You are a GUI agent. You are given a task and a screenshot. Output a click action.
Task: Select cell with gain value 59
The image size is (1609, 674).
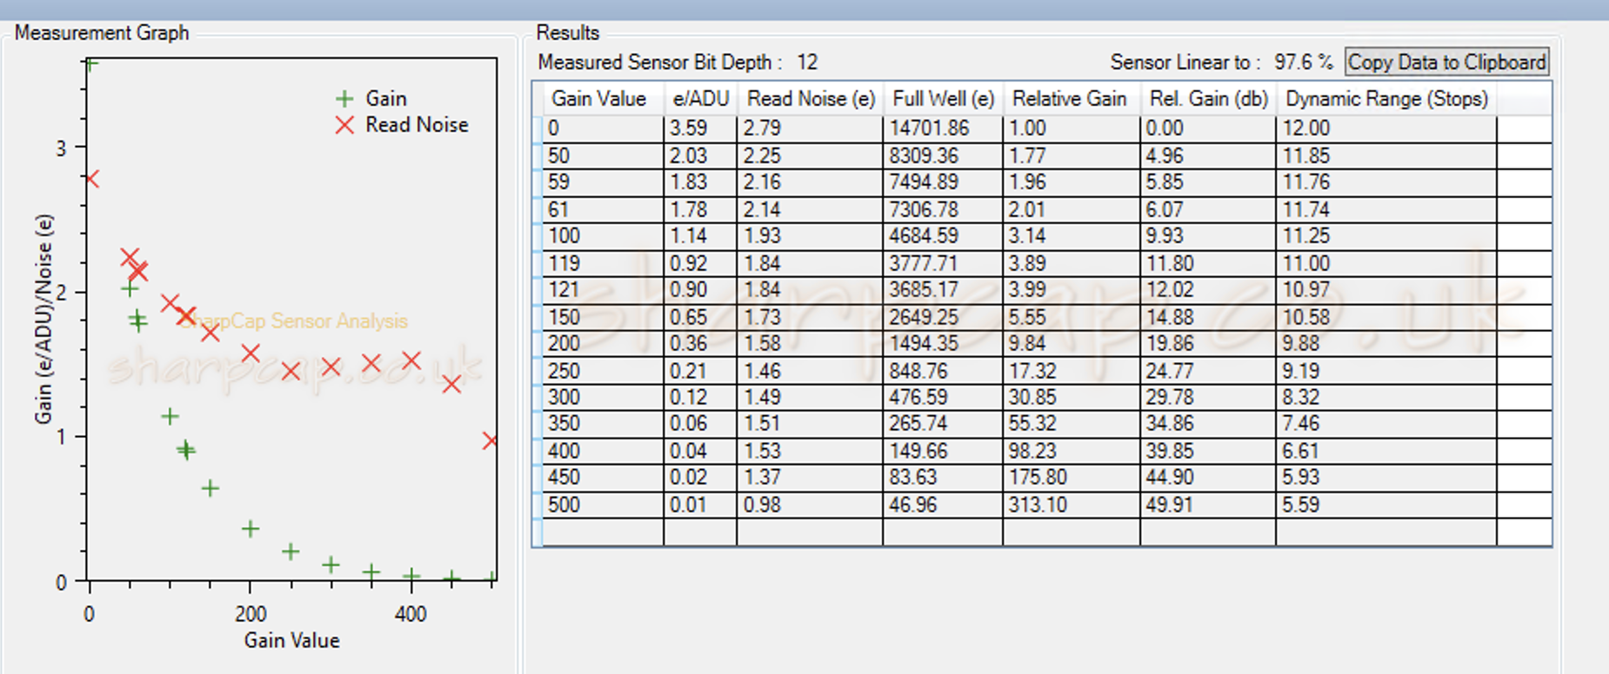[x=603, y=182]
